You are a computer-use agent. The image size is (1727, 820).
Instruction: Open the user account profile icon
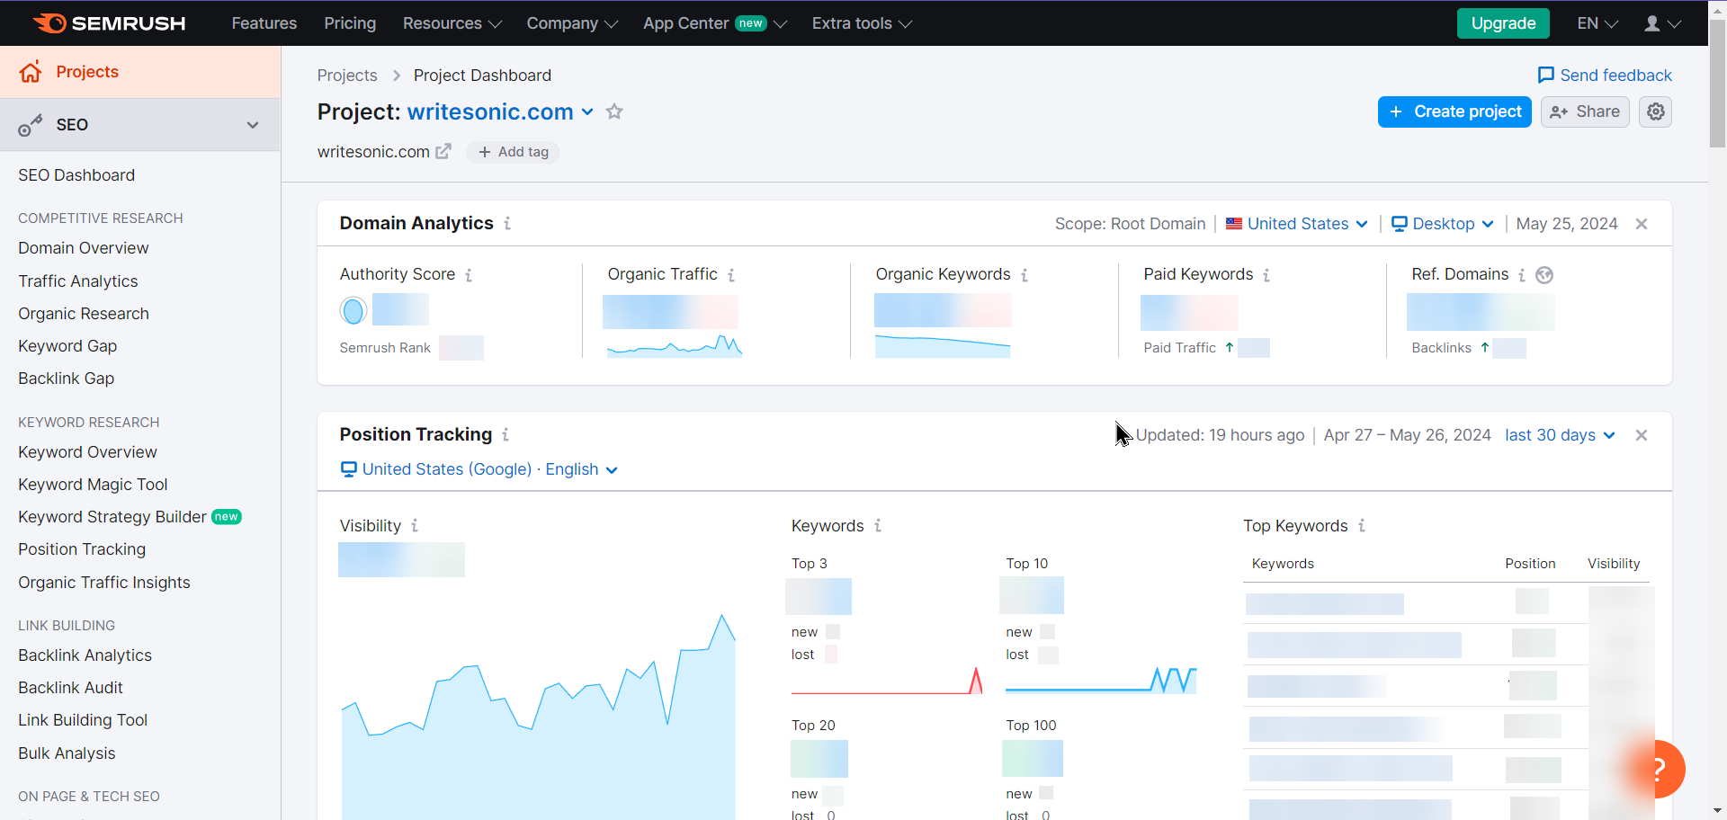(x=1661, y=23)
